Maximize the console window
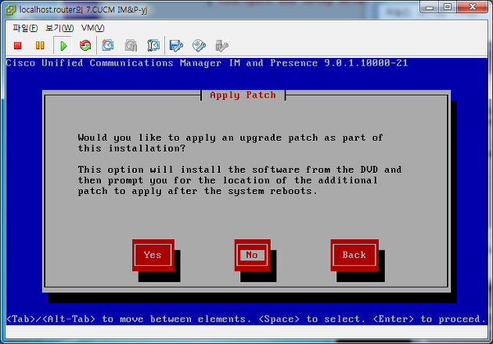493x344 pixels. coord(448,7)
